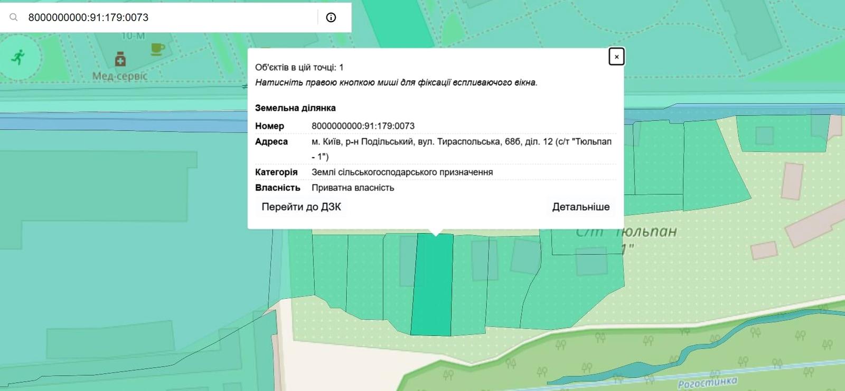Click the magnifier search icon
Screen dimensions: 845x391
tap(14, 17)
